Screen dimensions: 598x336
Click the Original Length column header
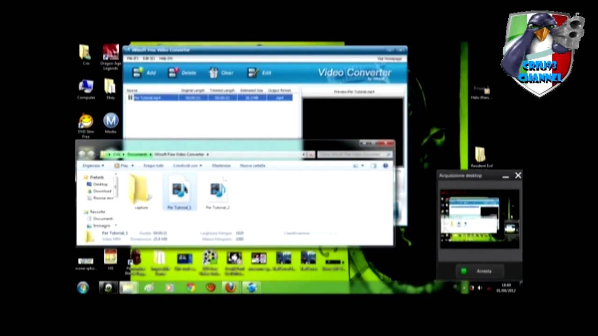point(193,91)
